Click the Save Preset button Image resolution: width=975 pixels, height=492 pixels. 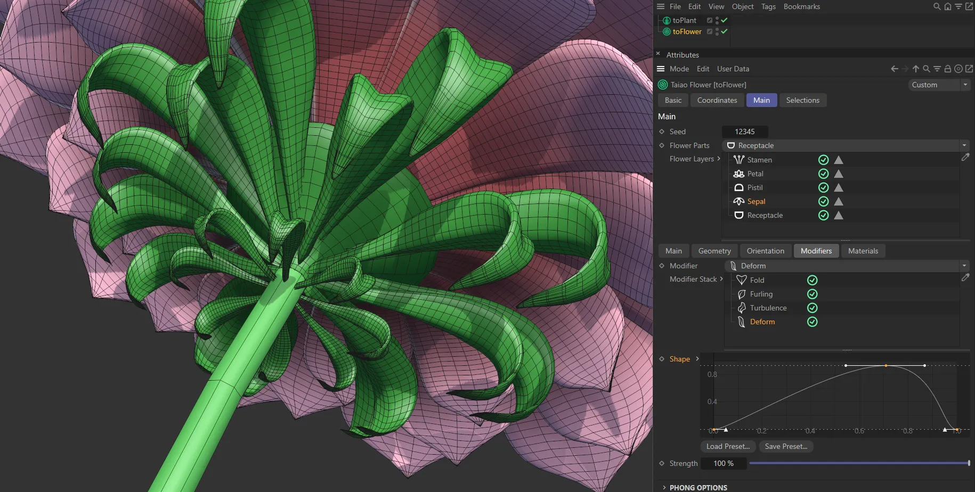tap(786, 446)
